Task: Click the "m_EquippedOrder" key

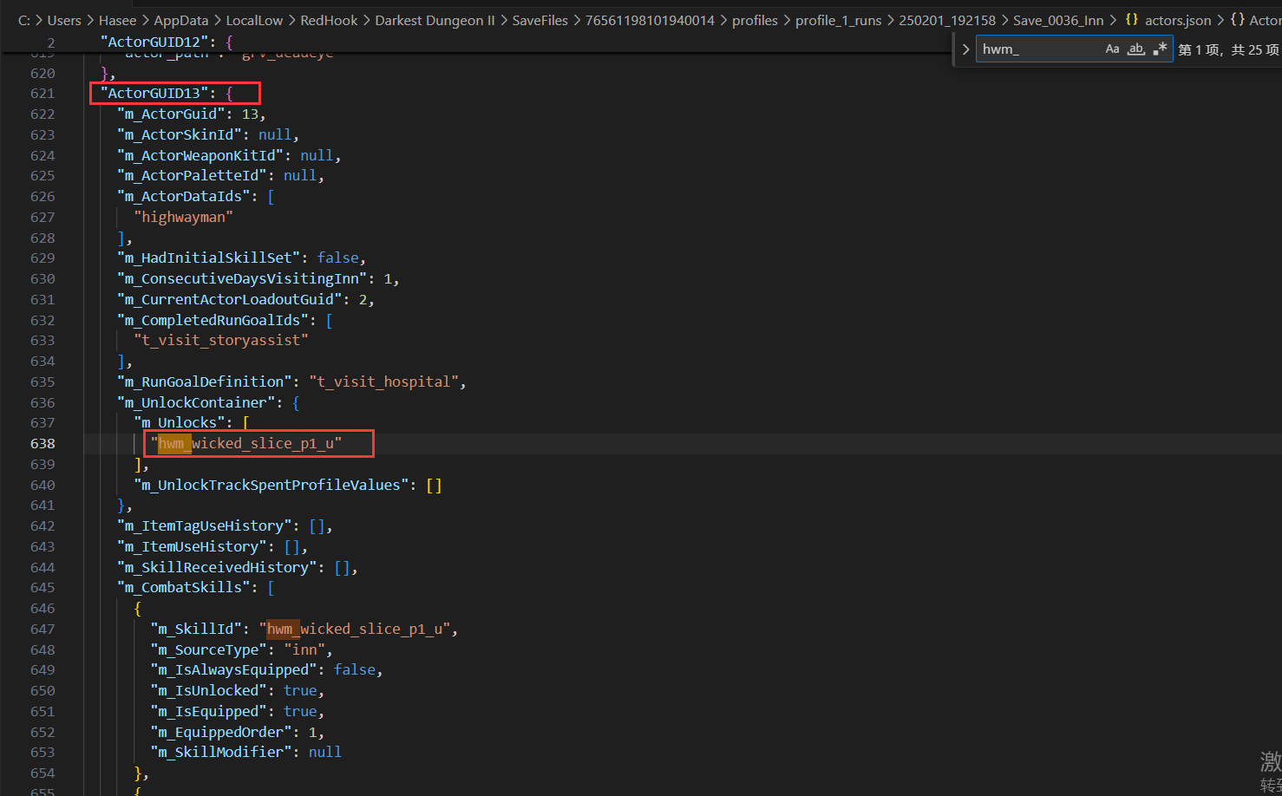Action: tap(222, 733)
